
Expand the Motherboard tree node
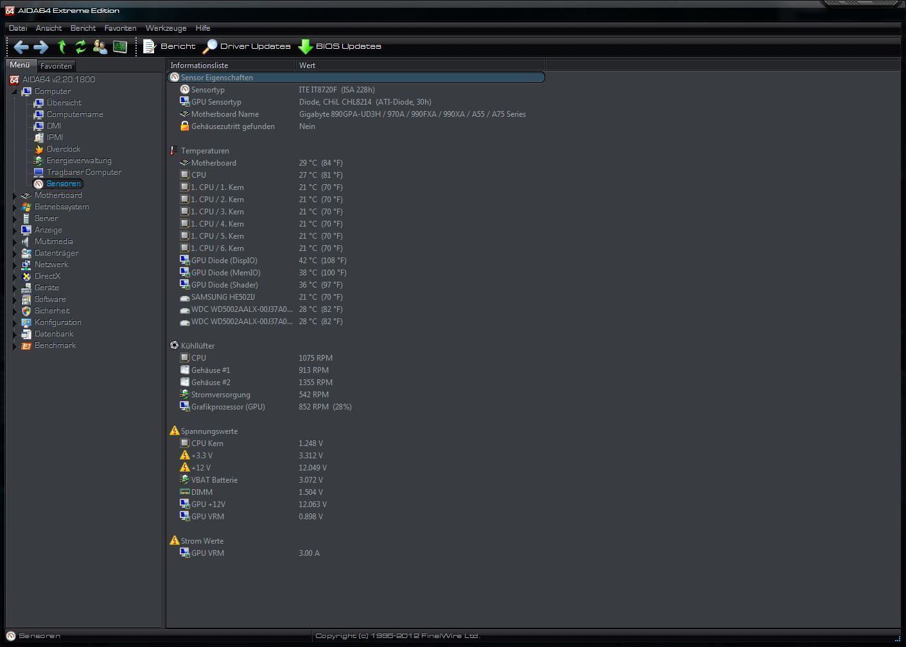15,195
